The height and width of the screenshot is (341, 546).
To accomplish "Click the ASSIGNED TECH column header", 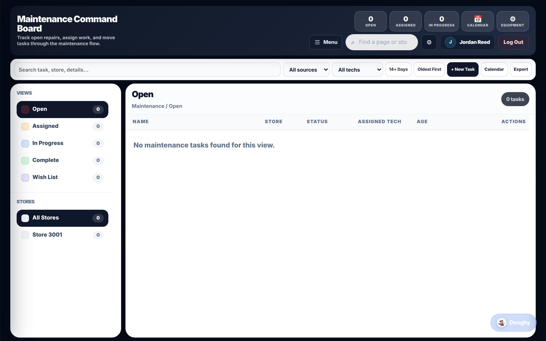I will (x=379, y=121).
